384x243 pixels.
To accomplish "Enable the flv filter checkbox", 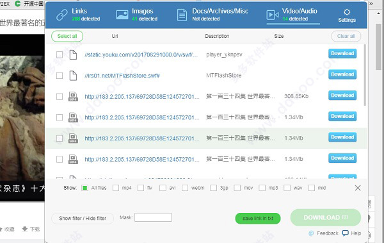I will click(141, 188).
